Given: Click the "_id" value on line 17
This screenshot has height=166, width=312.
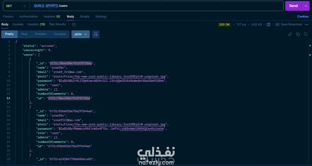Looking at the screenshot, I should pos(71,111).
